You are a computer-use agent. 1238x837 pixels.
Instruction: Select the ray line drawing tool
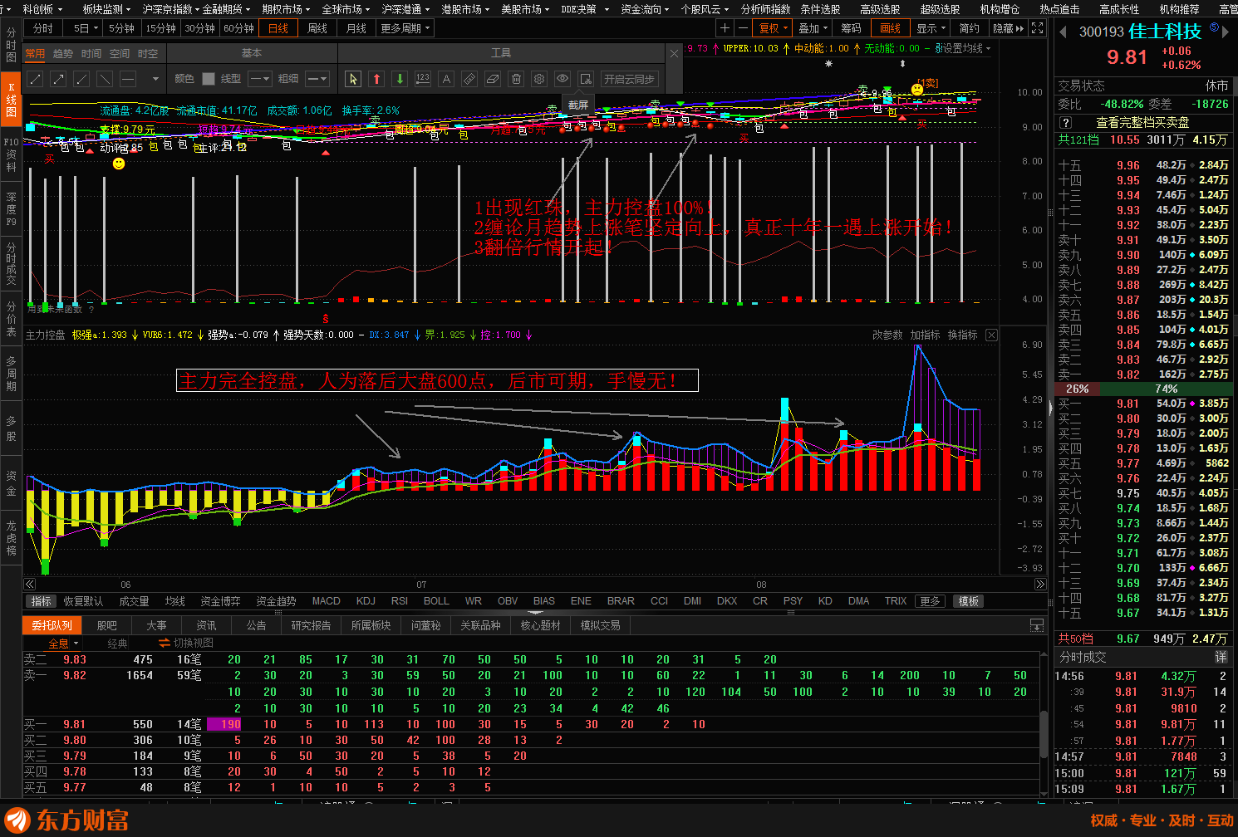point(81,79)
